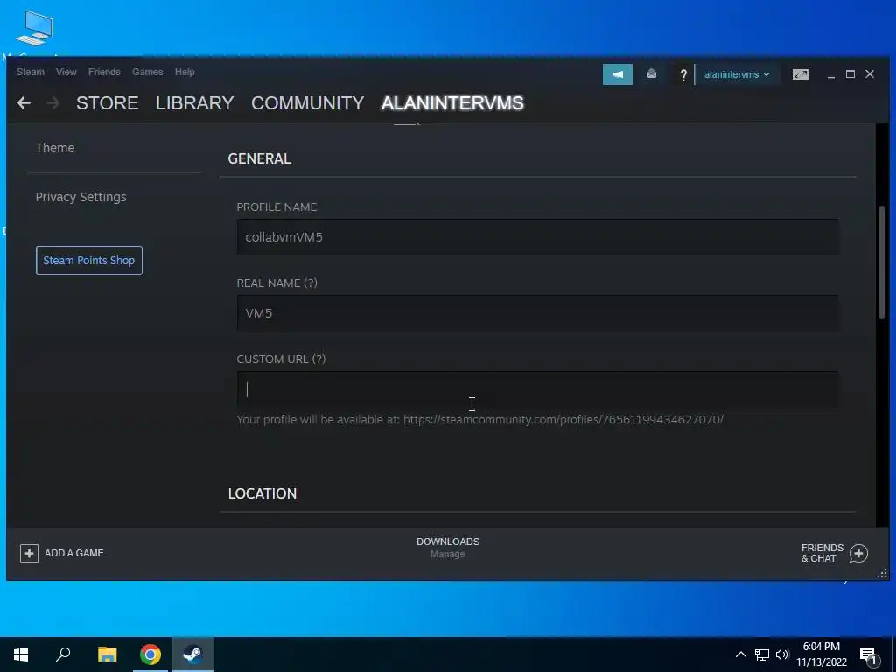Image resolution: width=896 pixels, height=672 pixels.
Task: Open the network status tray icon
Action: pos(762,654)
